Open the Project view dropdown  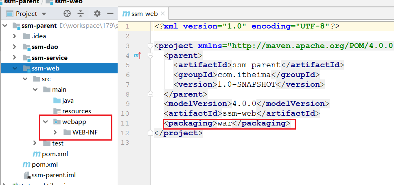tap(44, 14)
